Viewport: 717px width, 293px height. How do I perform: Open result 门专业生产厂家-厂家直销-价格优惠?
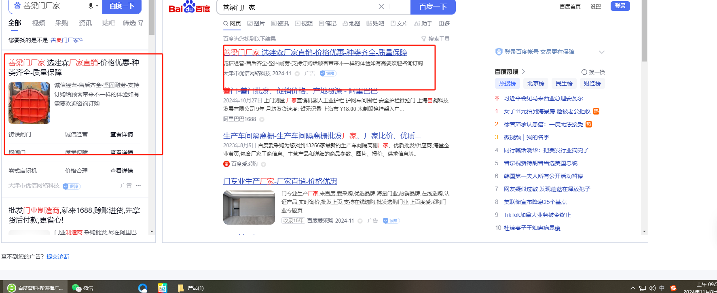click(x=280, y=181)
